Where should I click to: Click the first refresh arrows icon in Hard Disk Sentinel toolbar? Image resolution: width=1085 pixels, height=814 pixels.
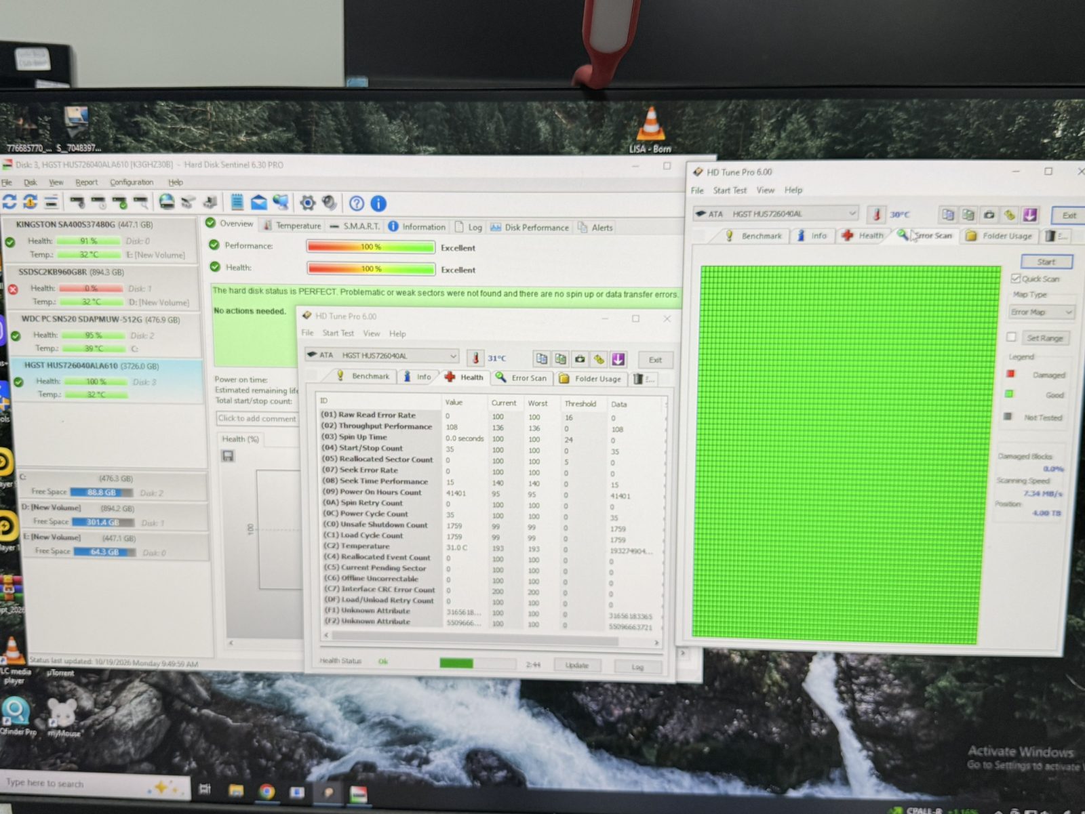point(9,201)
